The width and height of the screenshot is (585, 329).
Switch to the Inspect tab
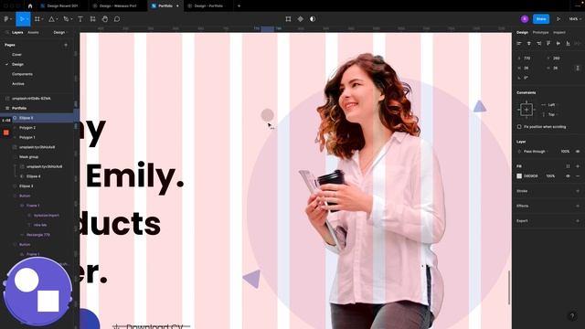(558, 33)
